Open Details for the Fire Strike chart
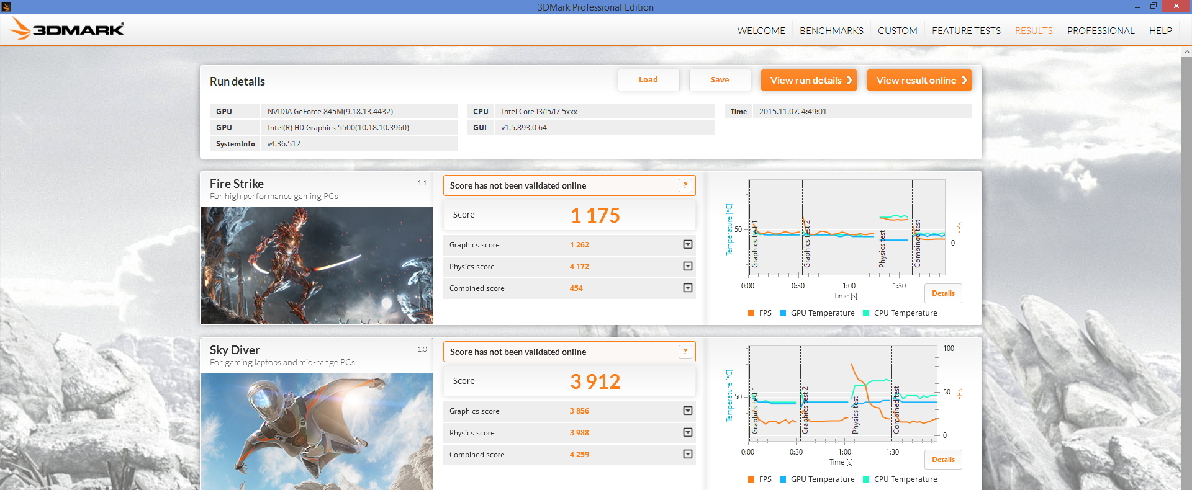 [943, 293]
